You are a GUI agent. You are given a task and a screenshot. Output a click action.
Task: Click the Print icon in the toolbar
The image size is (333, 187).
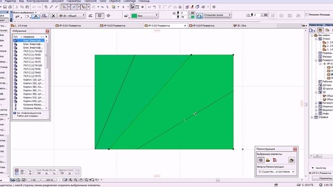point(10,7)
